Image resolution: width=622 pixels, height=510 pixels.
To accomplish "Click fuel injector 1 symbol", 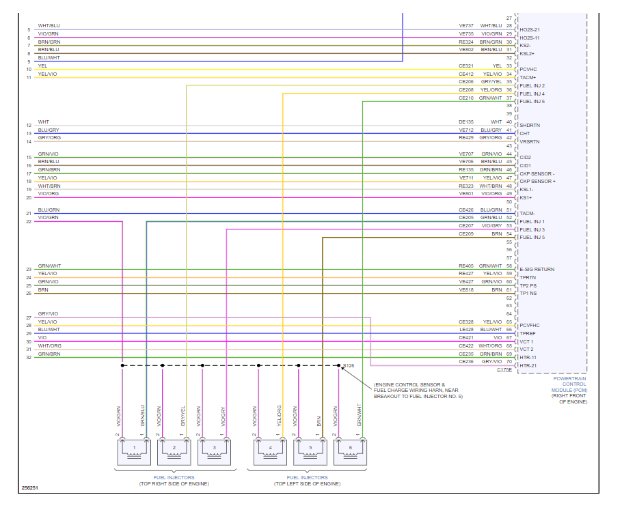I will pyautogui.click(x=134, y=452).
